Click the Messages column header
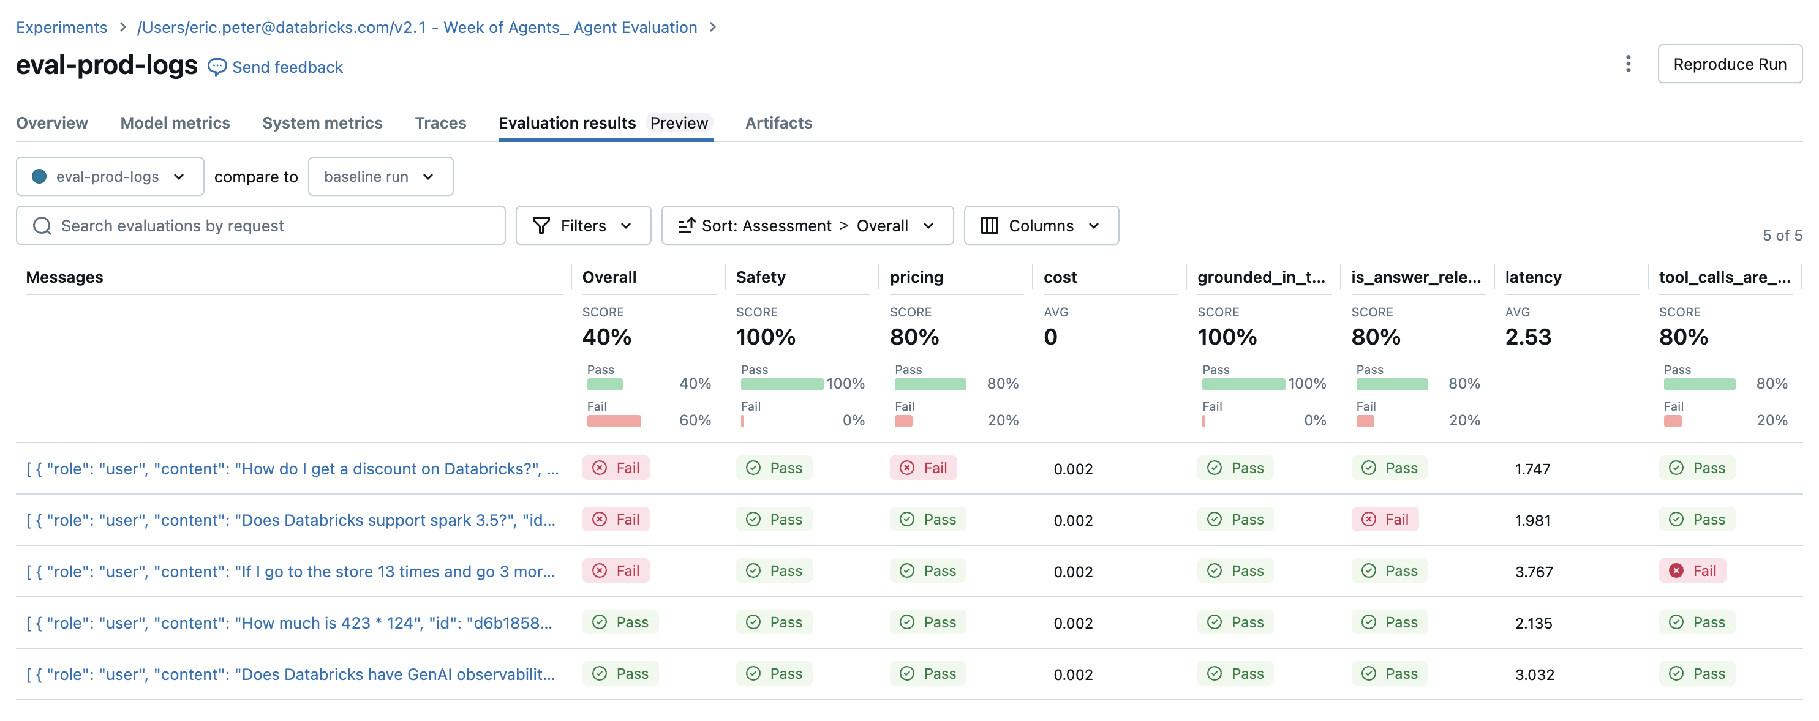The width and height of the screenshot is (1819, 721). click(x=64, y=277)
